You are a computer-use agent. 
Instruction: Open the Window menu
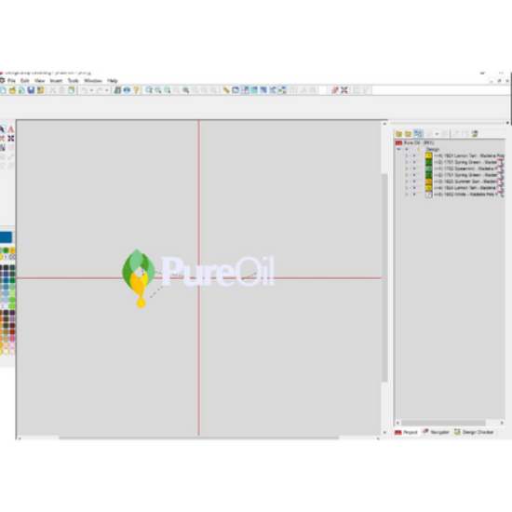pos(93,81)
